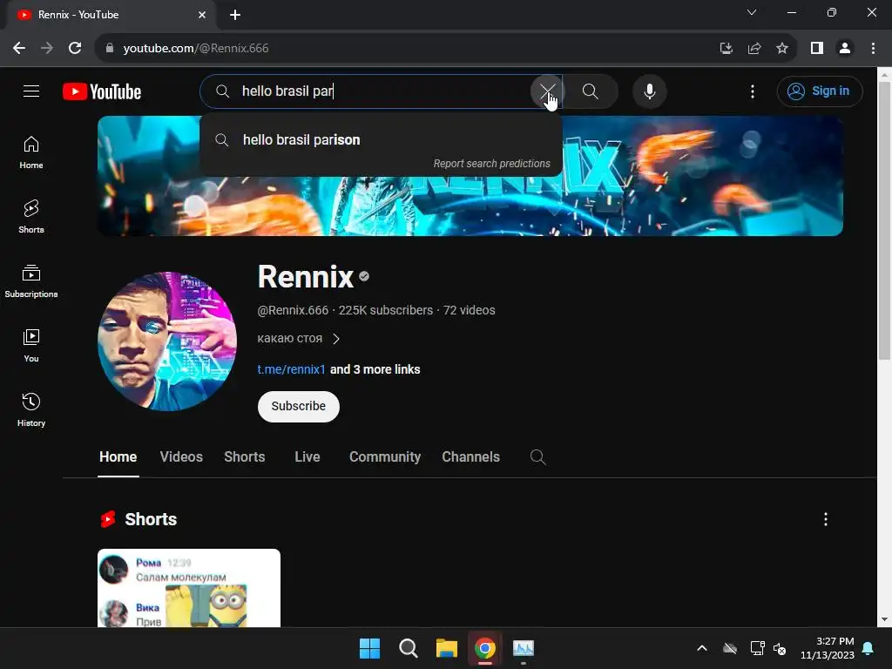This screenshot has height=669, width=892.
Task: Open the YouTube guide hamburger menu
Action: (x=31, y=91)
